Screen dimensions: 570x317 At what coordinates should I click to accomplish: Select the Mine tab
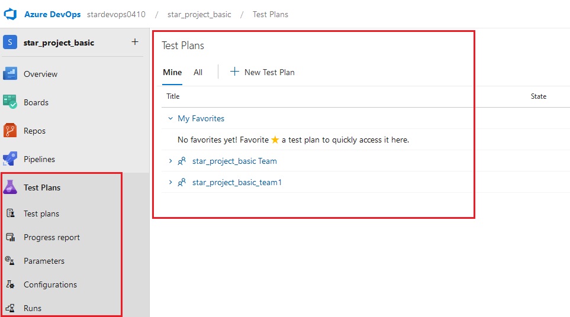[x=172, y=72]
